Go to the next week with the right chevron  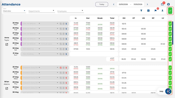147,4
